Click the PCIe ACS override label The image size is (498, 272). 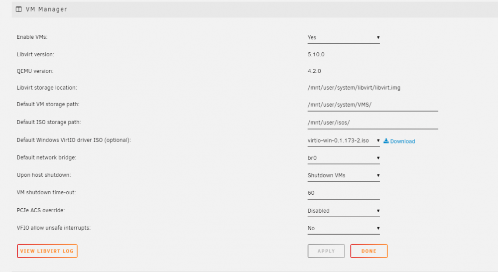click(41, 210)
